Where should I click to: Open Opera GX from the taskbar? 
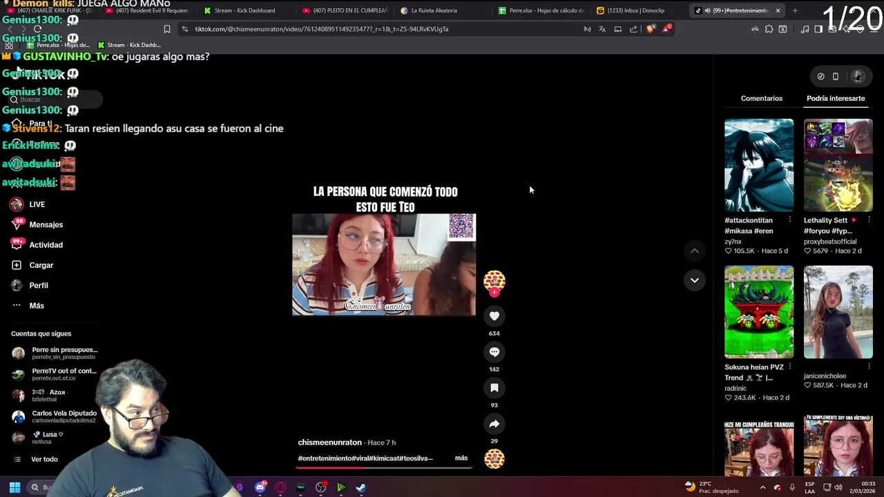[x=280, y=487]
